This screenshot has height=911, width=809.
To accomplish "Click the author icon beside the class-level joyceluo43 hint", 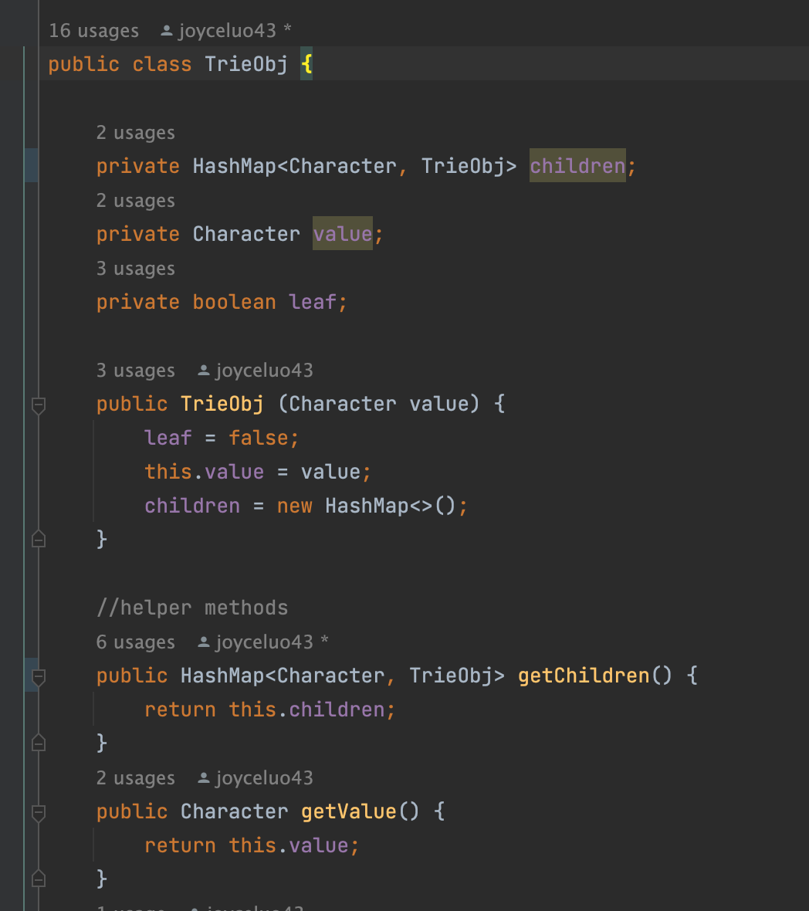I will pyautogui.click(x=166, y=31).
